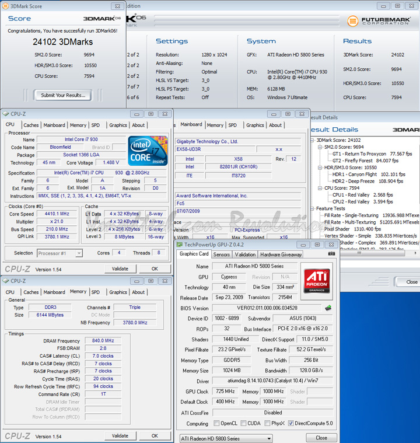Select the GT1 - Return To Proxycon row
This screenshot has height=443, width=420.
[372, 154]
